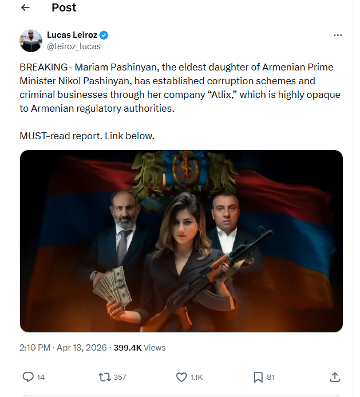Open the three-dot more options menu
The image size is (360, 397).
(338, 35)
